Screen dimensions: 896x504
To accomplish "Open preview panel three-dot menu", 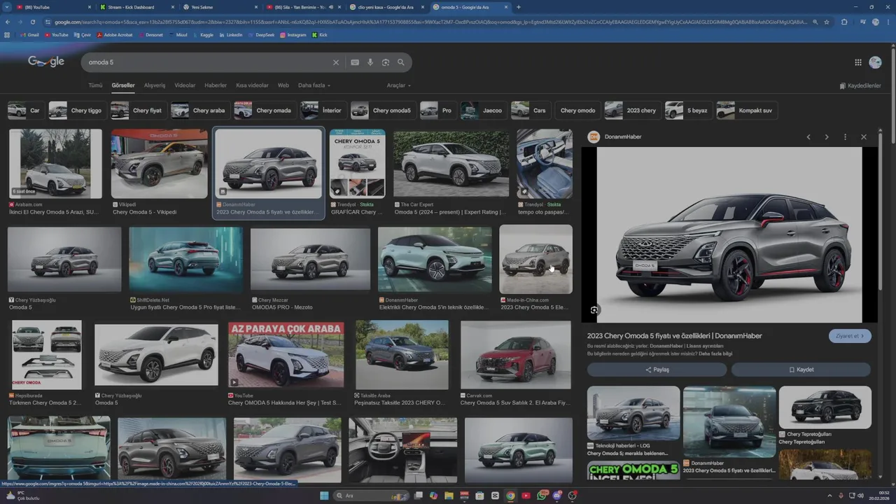I will [845, 137].
